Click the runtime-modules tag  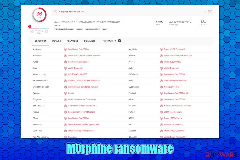(x=92, y=29)
